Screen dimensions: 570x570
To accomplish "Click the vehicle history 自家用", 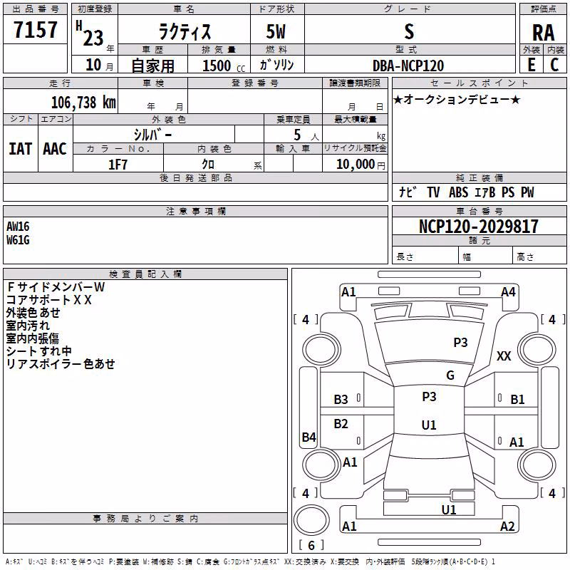I will pos(152,66).
